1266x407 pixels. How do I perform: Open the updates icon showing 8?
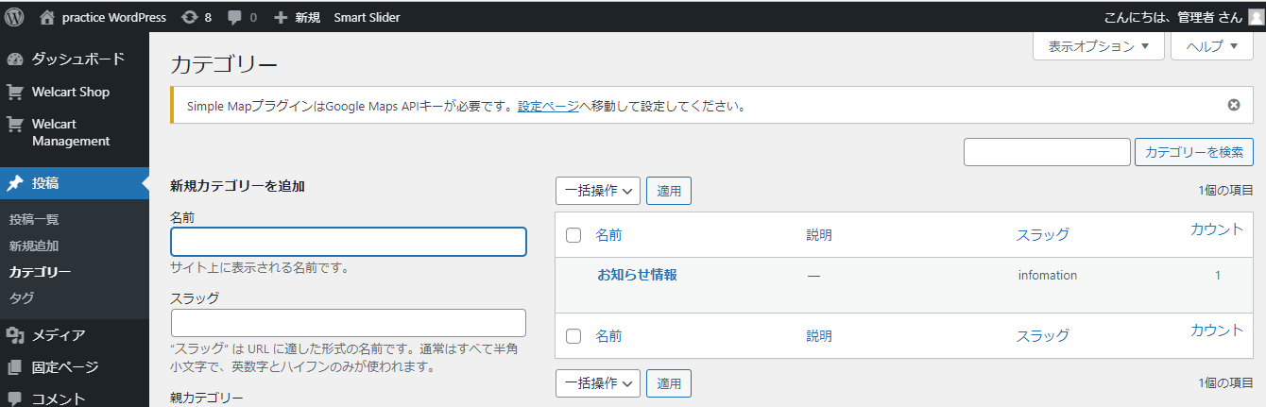pos(189,17)
